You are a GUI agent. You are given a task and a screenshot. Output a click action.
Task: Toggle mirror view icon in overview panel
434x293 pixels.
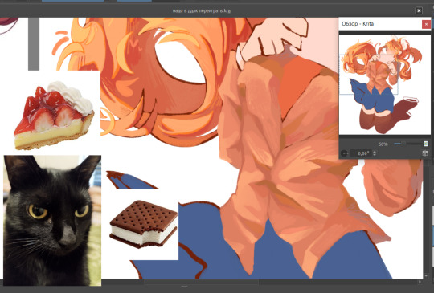[x=425, y=153]
